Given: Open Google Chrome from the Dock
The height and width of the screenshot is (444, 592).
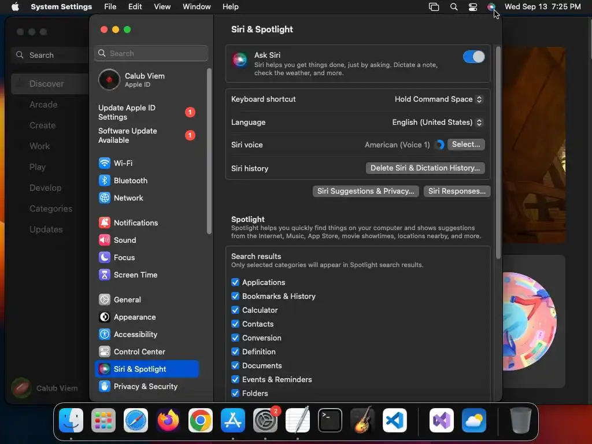Looking at the screenshot, I should point(201,420).
